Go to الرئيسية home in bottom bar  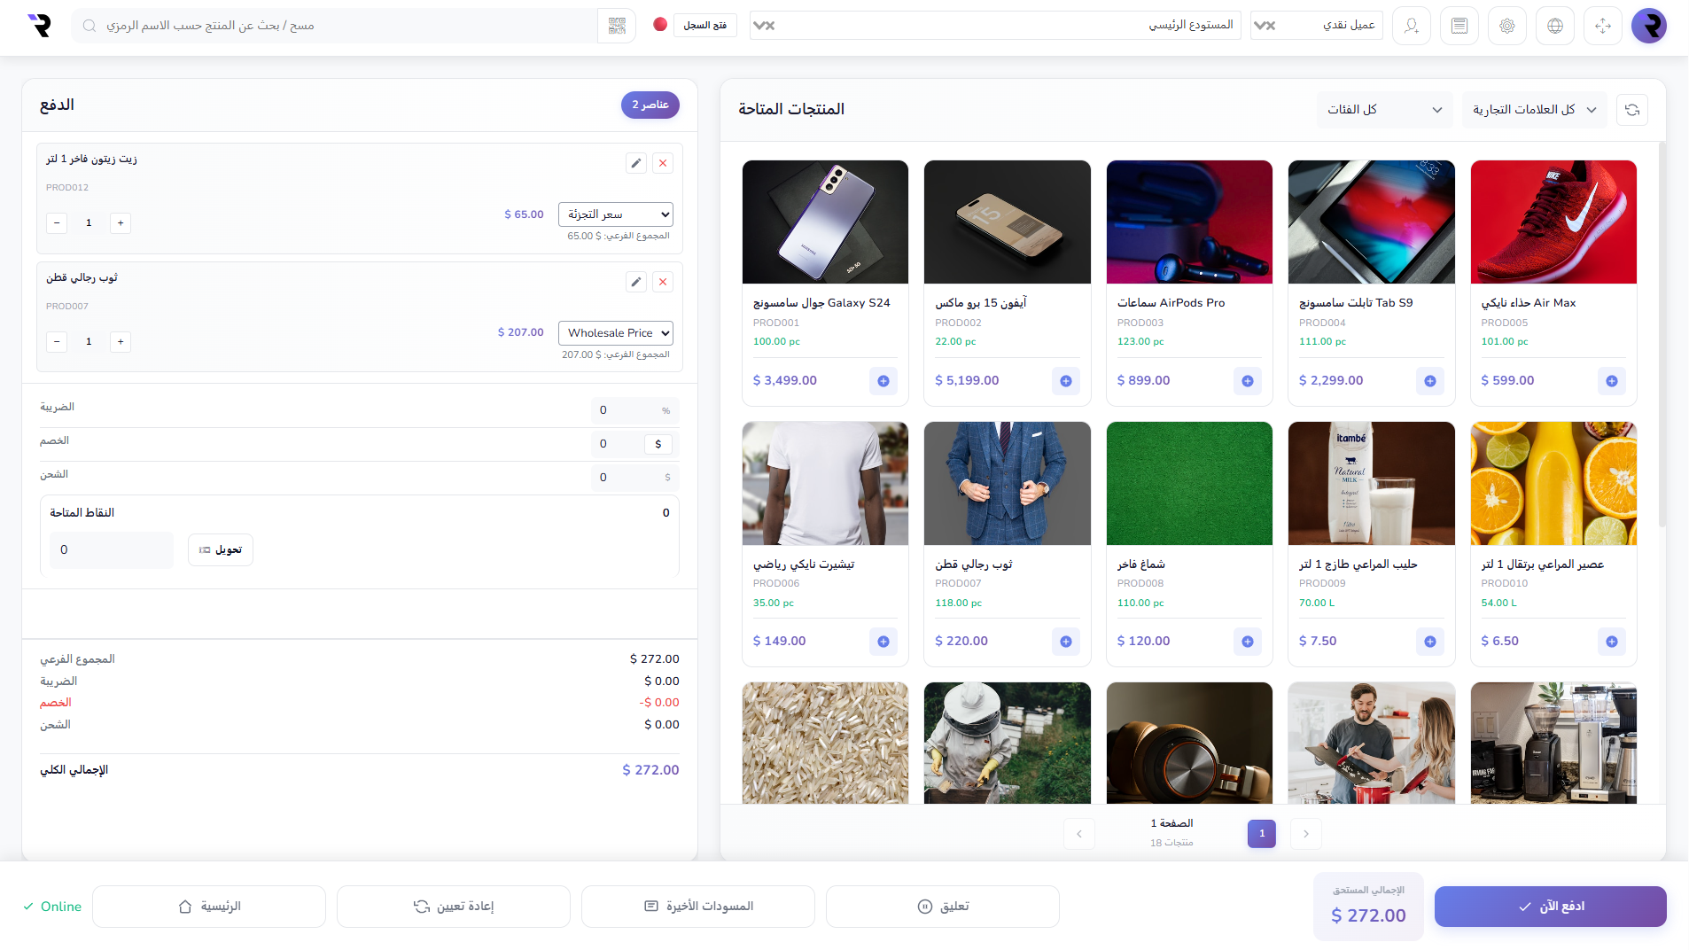coord(209,907)
